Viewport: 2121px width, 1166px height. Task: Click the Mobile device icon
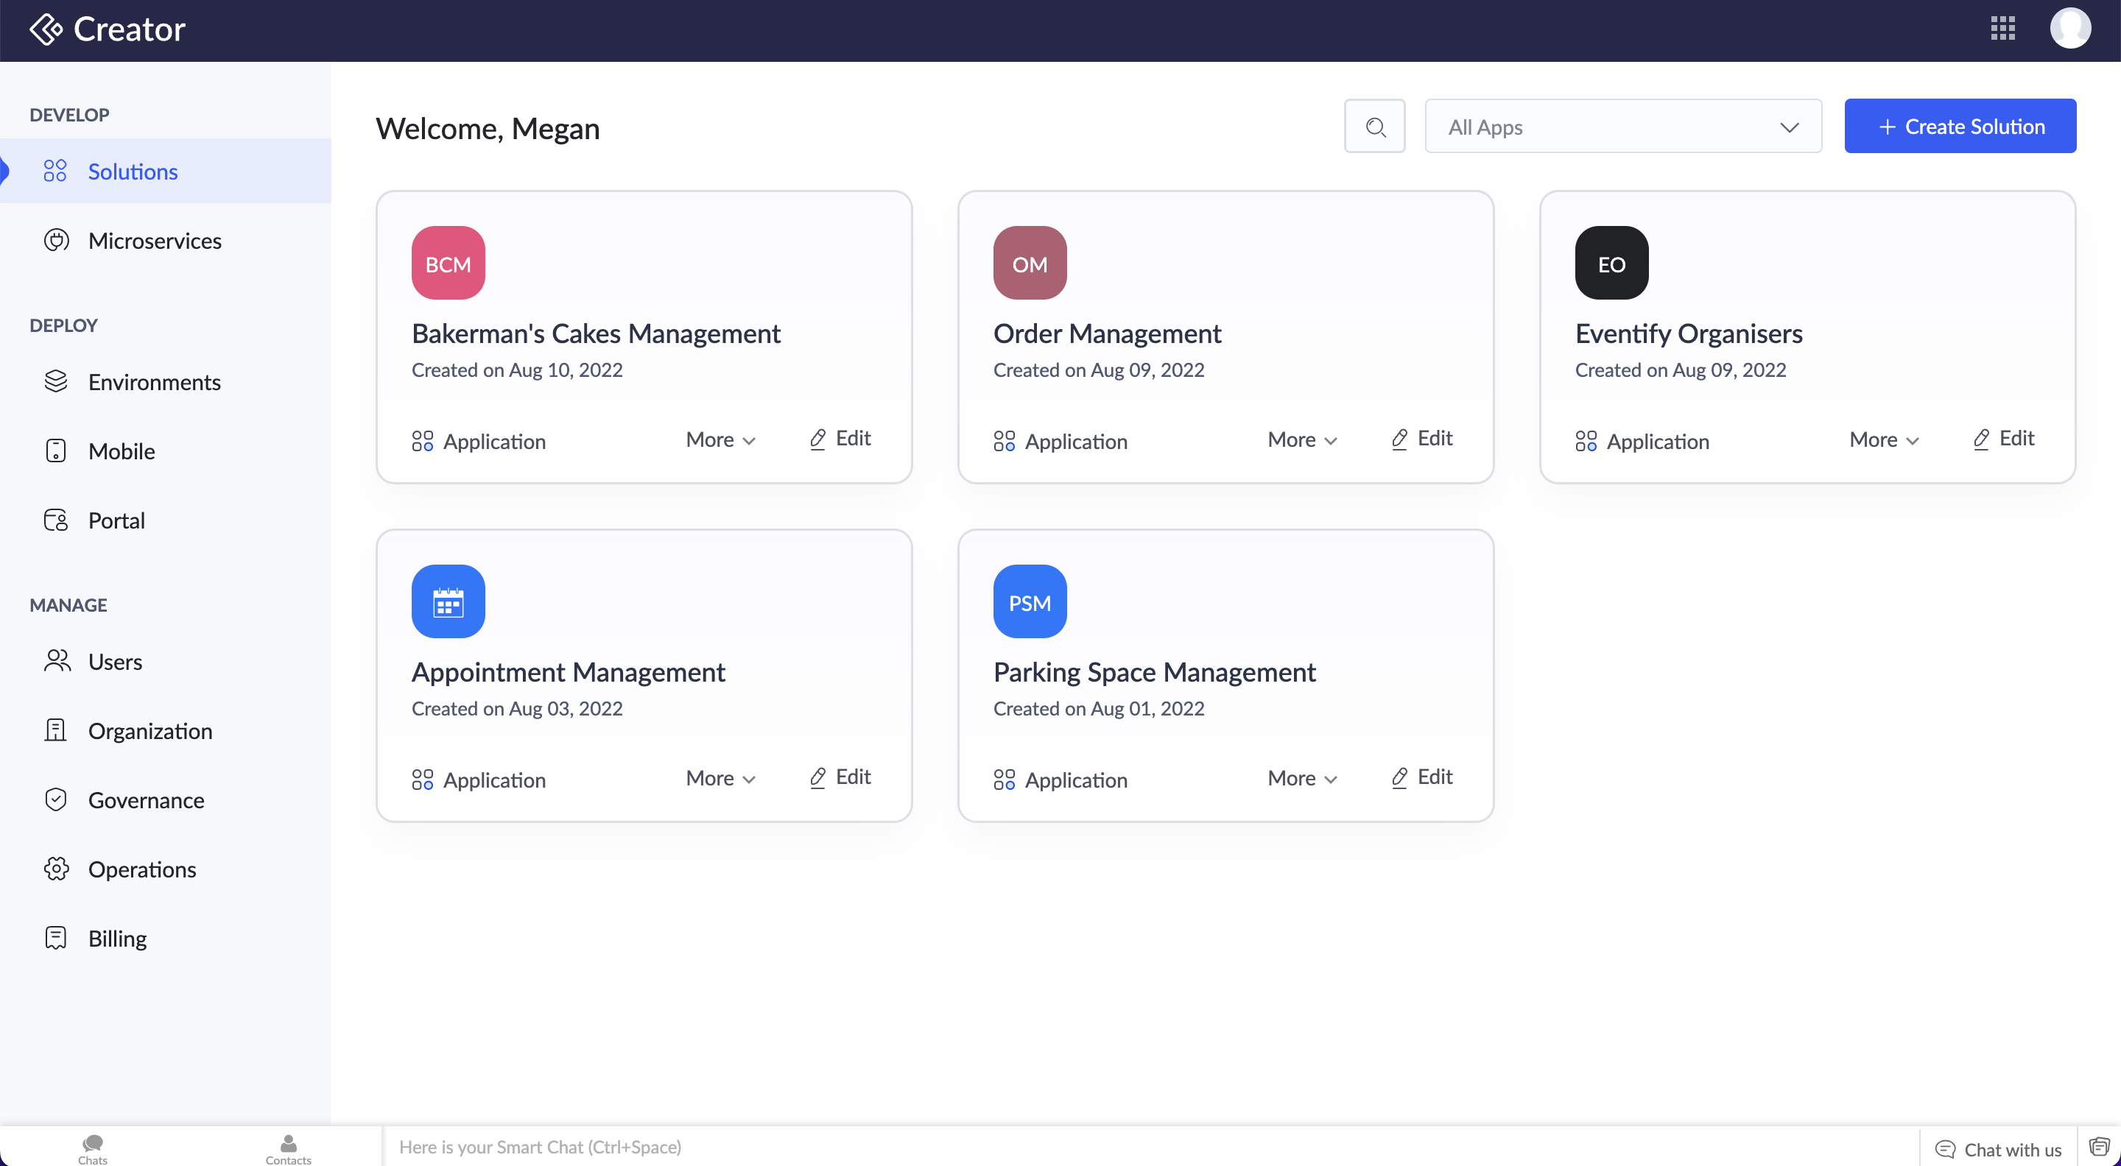tap(56, 451)
